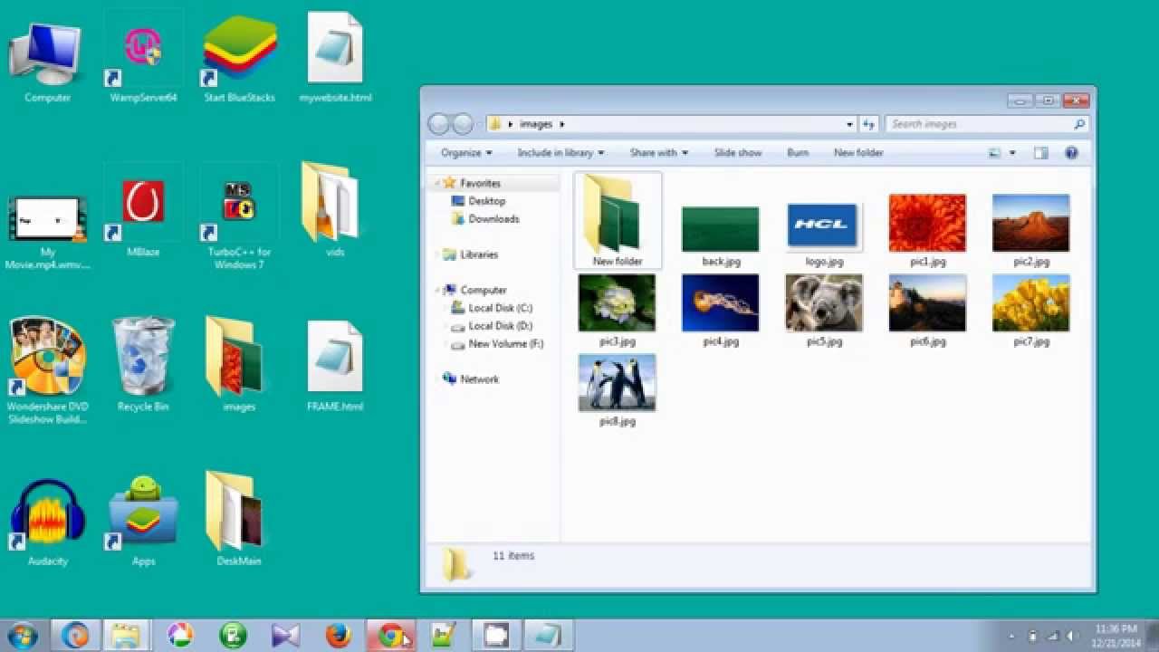Expand the Libraries tree node
This screenshot has width=1159, height=652.
pyautogui.click(x=436, y=254)
